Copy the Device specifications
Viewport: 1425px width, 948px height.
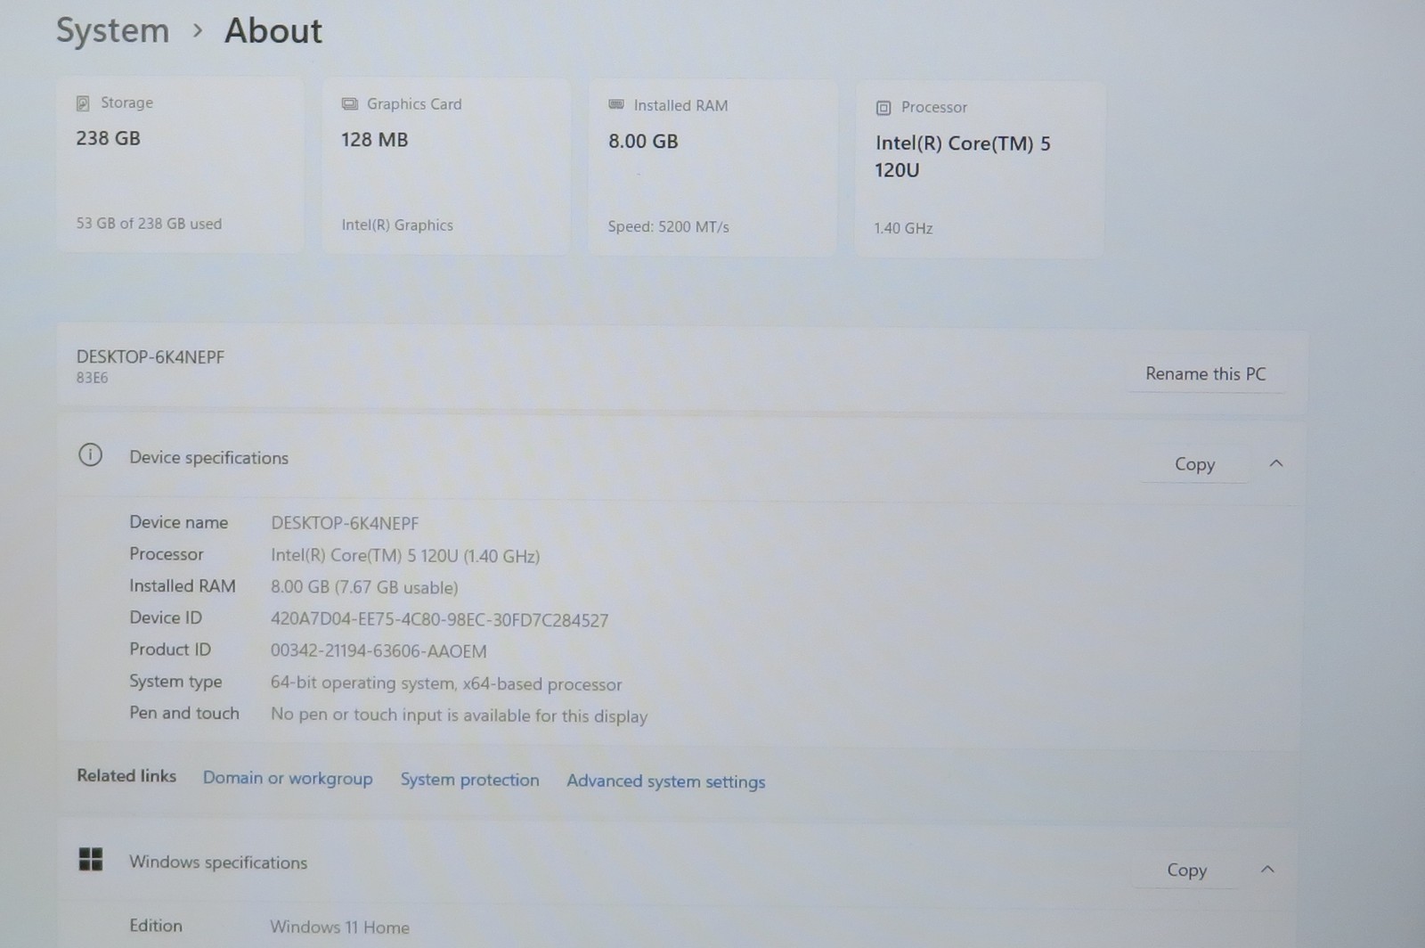1194,464
